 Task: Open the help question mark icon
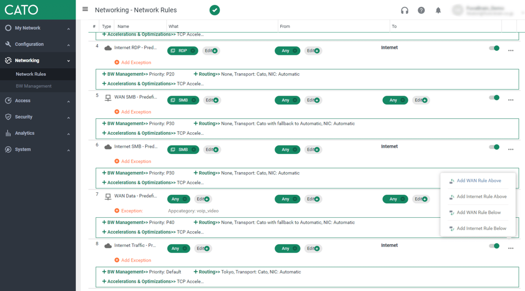tap(421, 10)
